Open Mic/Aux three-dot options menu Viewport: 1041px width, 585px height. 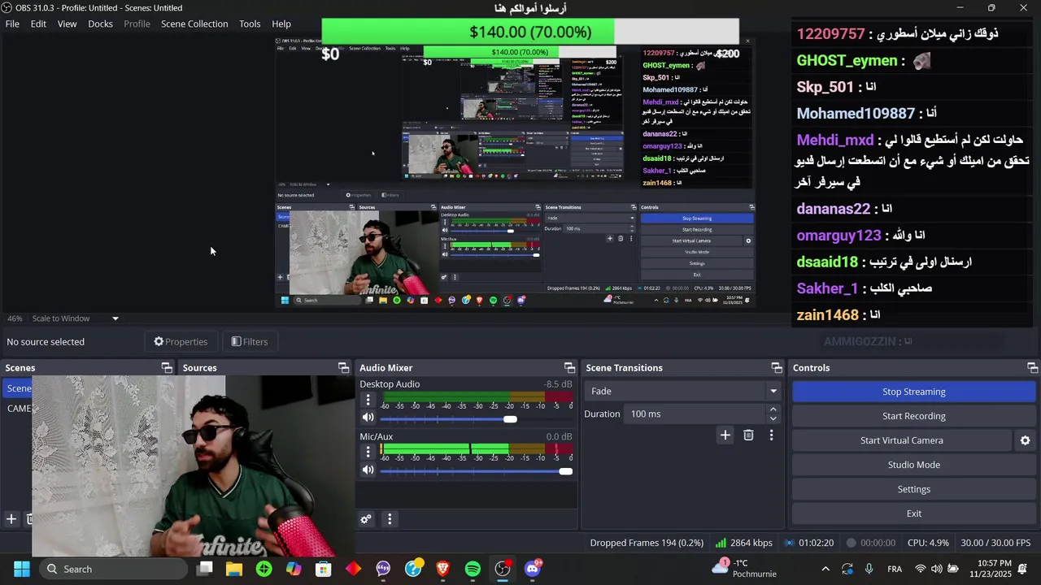368,452
